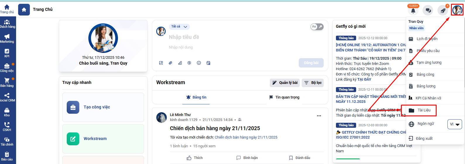The width and height of the screenshot is (465, 164).
Task: Insert emoji using the smiley icon
Action: click(199, 63)
